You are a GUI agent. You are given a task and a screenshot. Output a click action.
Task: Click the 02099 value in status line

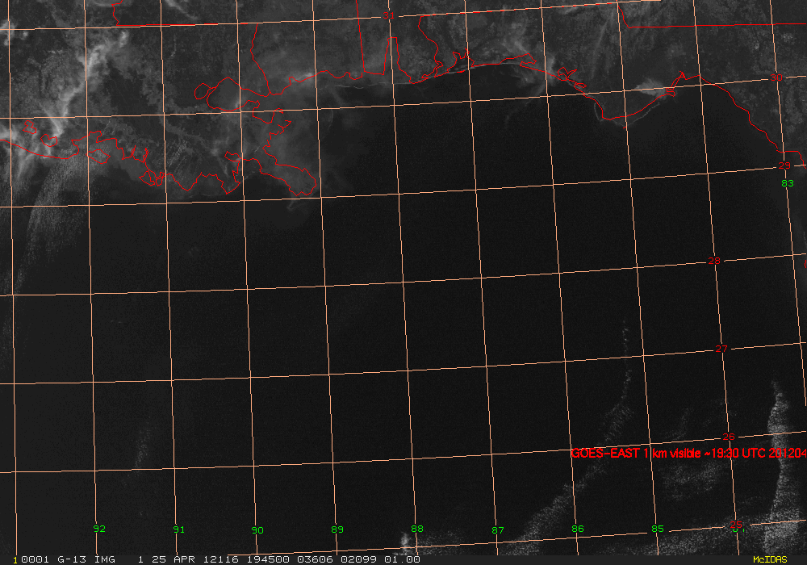tap(359, 559)
